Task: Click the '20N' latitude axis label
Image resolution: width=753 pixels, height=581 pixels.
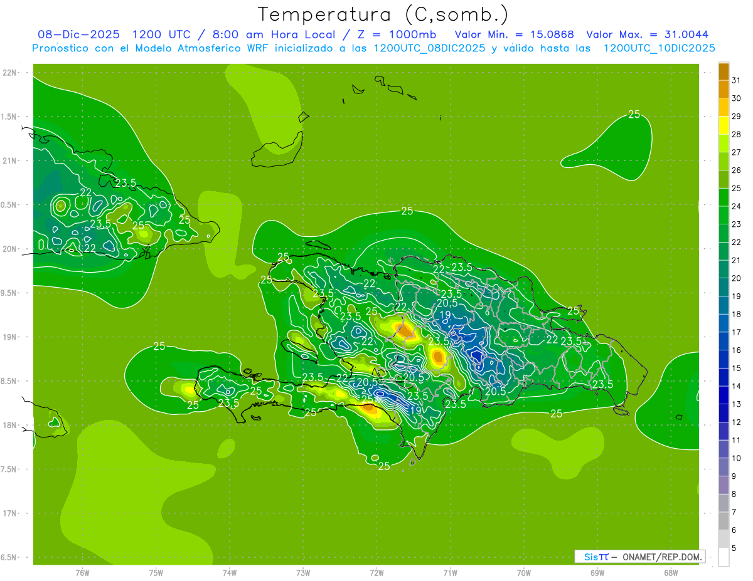Action: click(x=9, y=249)
